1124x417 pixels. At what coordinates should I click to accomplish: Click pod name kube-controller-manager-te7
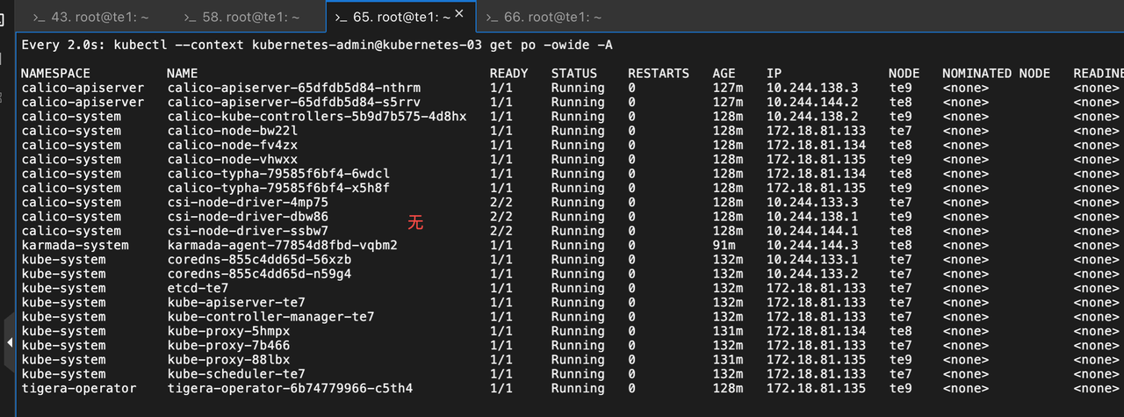point(270,317)
